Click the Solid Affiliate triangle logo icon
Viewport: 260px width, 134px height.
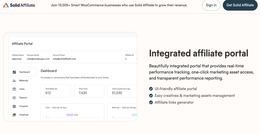6,5
